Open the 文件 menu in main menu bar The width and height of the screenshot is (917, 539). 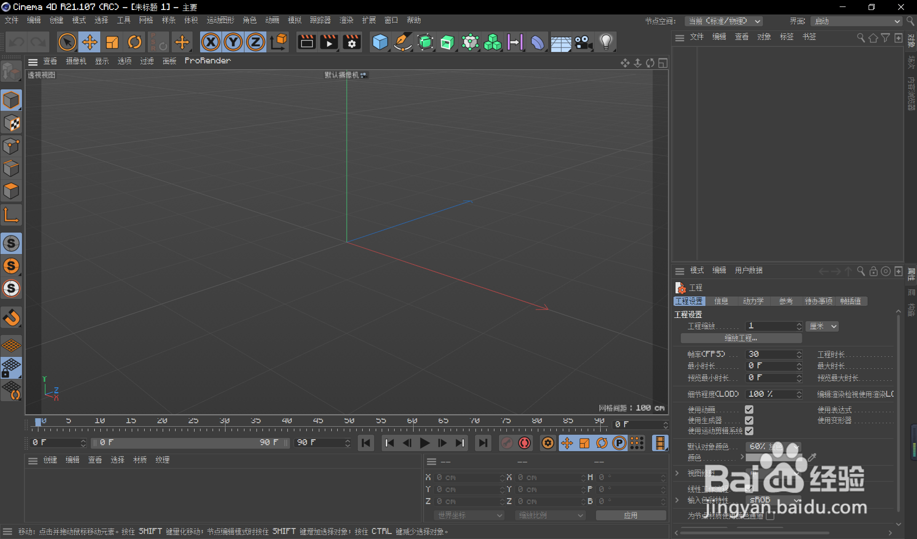11,20
